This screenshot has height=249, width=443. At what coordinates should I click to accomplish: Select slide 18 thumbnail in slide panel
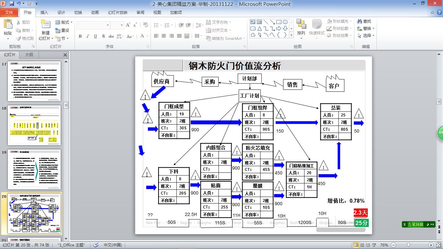pos(34,125)
